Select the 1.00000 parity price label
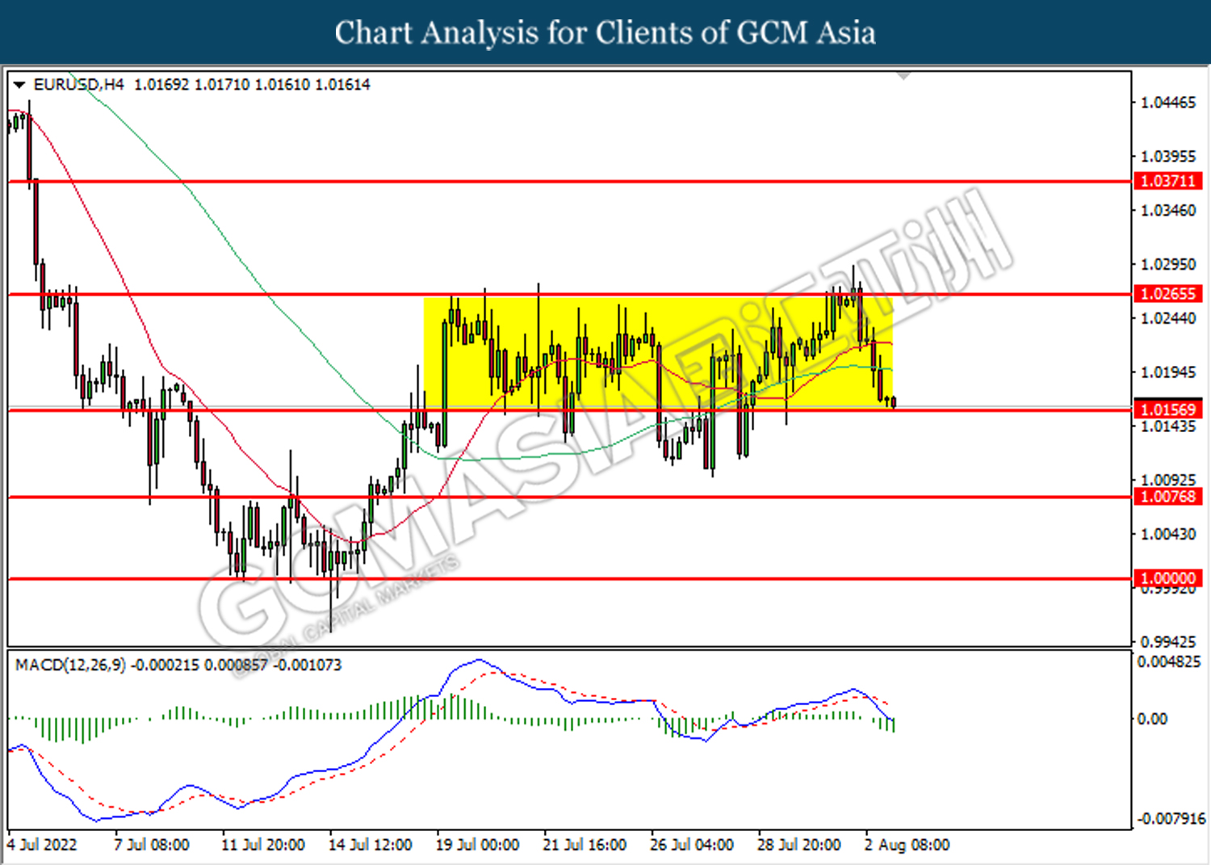Image resolution: width=1211 pixels, height=865 pixels. pos(1167,578)
